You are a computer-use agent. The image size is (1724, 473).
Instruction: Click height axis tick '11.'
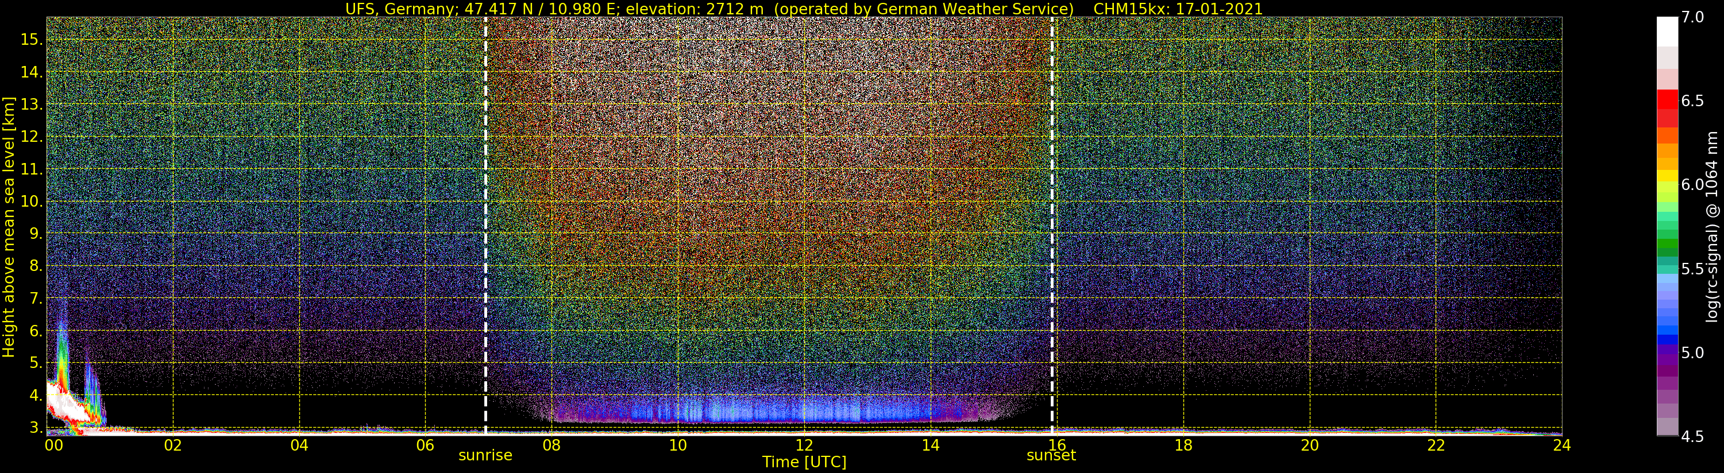[x=32, y=169]
